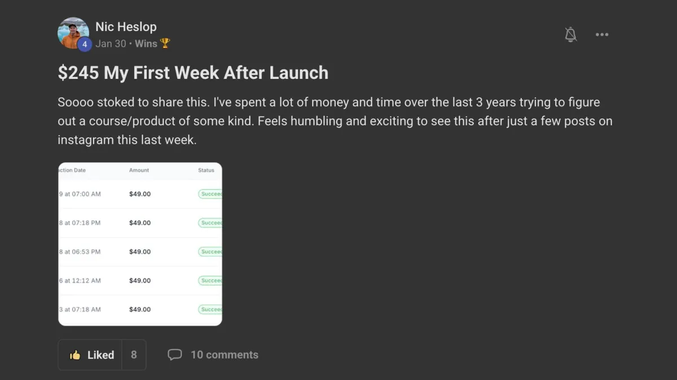Viewport: 677px width, 380px height.
Task: Click the first Succeeded status badge
Action: 210,194
